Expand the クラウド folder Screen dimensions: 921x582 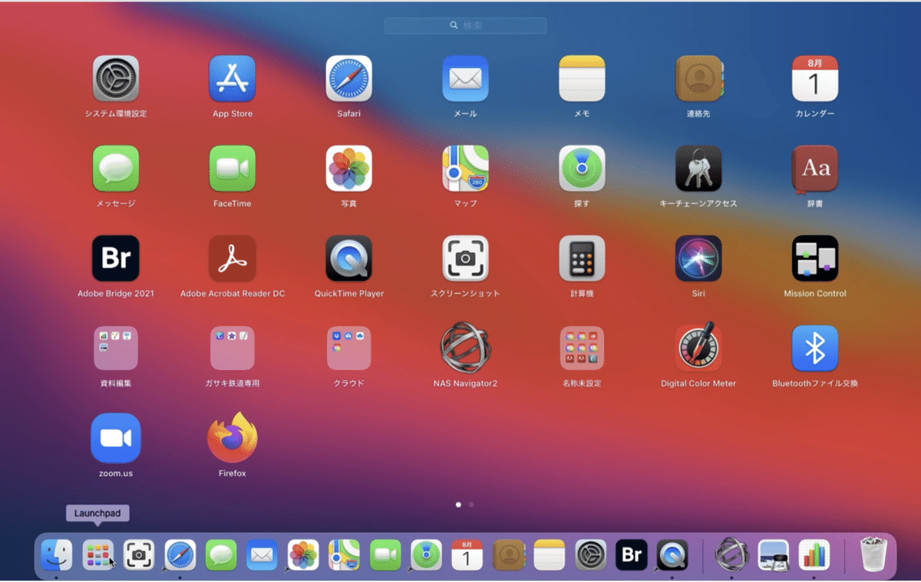pos(349,348)
